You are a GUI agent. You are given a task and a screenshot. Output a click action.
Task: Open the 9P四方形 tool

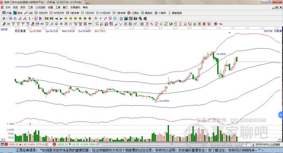pyautogui.click(x=57, y=13)
